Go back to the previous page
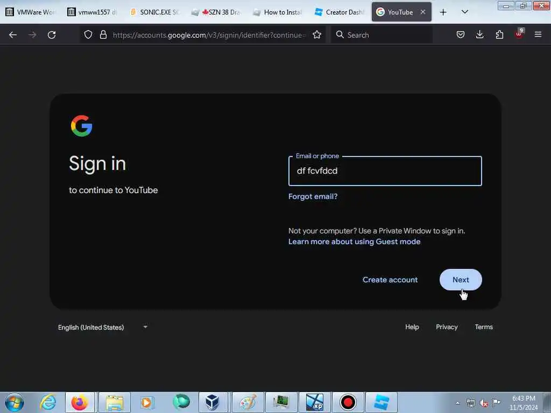This screenshot has width=551, height=413. point(13,35)
